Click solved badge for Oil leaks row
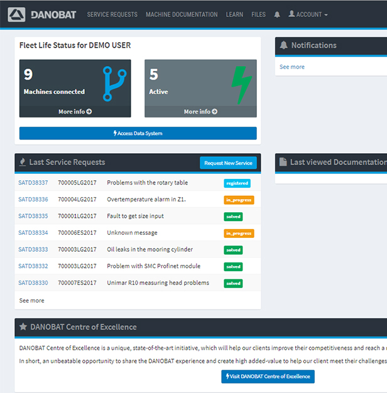 coord(233,250)
